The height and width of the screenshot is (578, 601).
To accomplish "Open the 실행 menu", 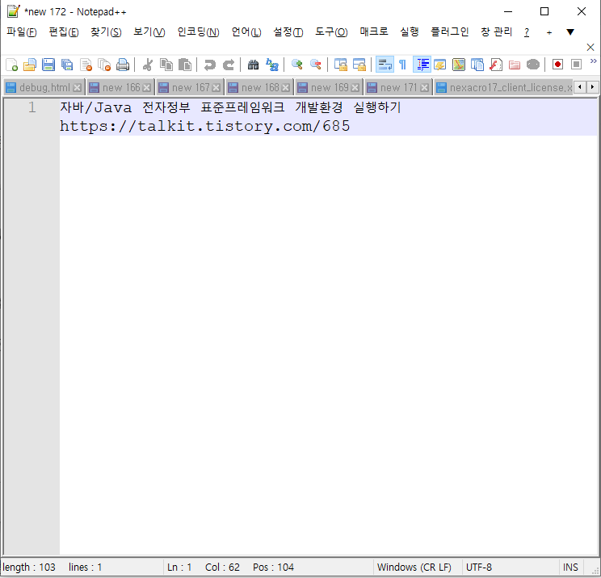I will point(410,31).
